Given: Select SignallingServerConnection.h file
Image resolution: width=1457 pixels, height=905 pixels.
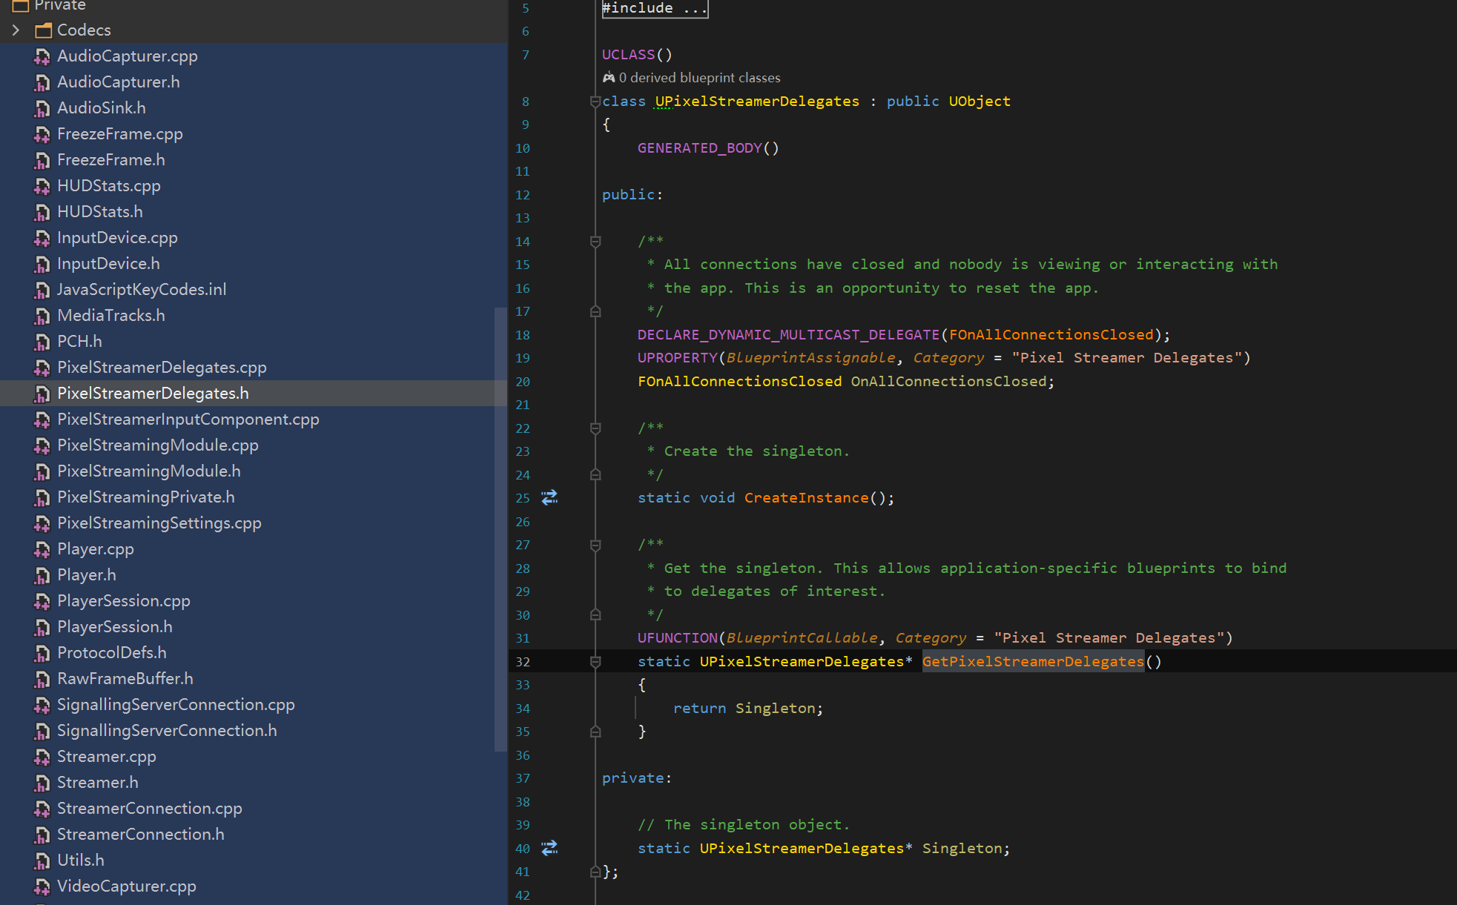Looking at the screenshot, I should [x=167, y=731].
